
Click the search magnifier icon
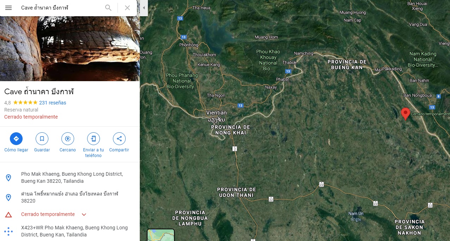tap(108, 8)
